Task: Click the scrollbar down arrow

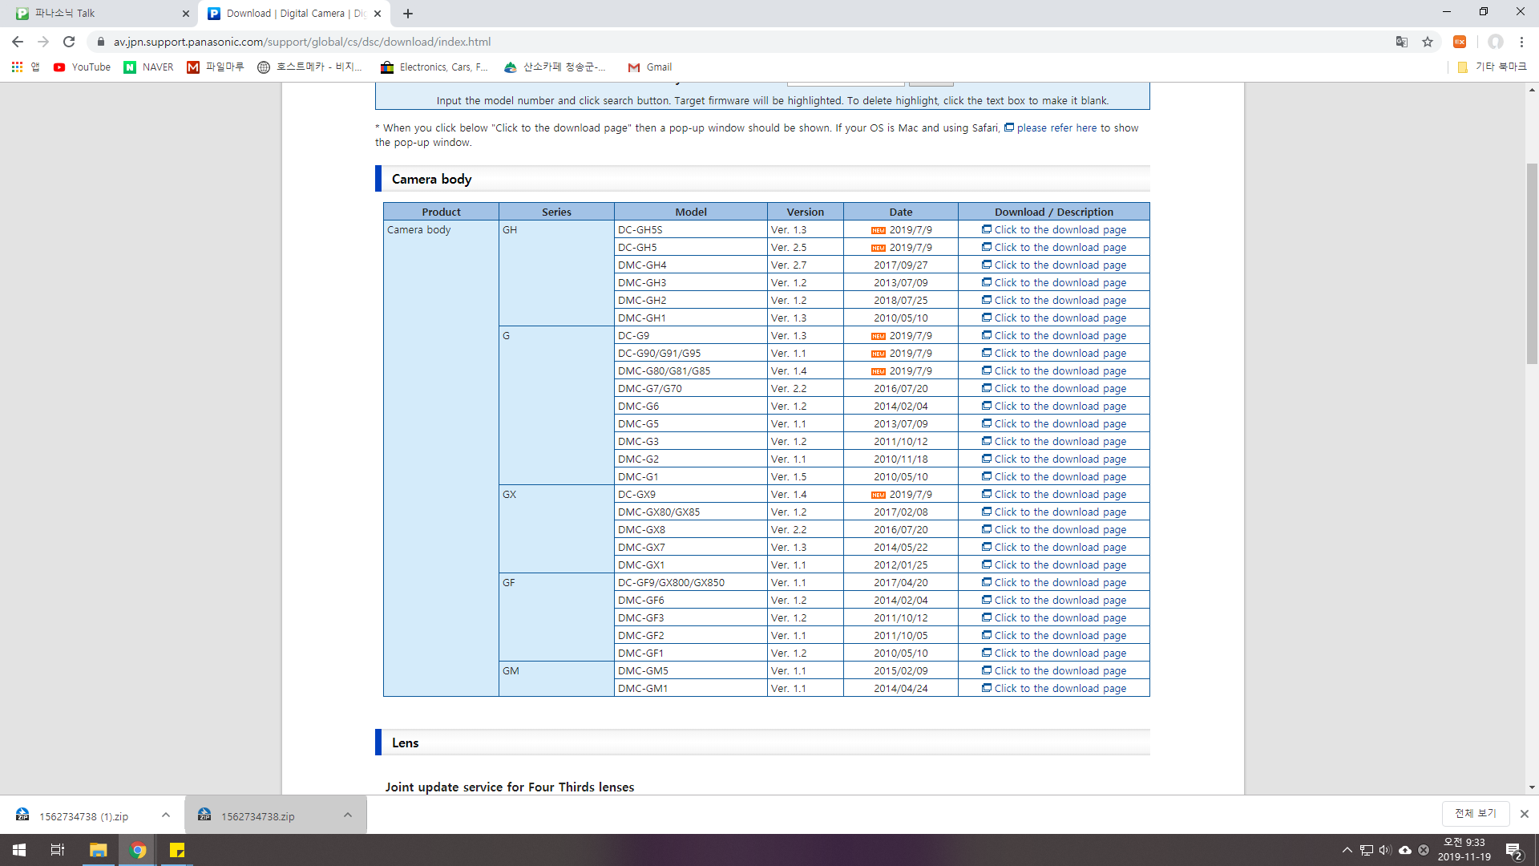Action: click(1532, 787)
